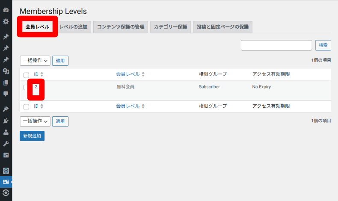Click the アクセス有効期限 footer column label
This screenshot has height=201, width=338.
tap(271, 106)
